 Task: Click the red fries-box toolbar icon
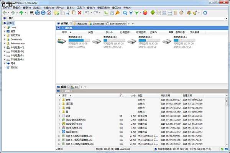click(x=145, y=13)
